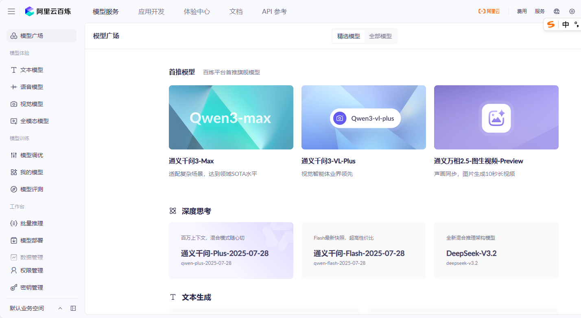Click the 模型广场 sidebar icon
This screenshot has height=318, width=581.
13,36
